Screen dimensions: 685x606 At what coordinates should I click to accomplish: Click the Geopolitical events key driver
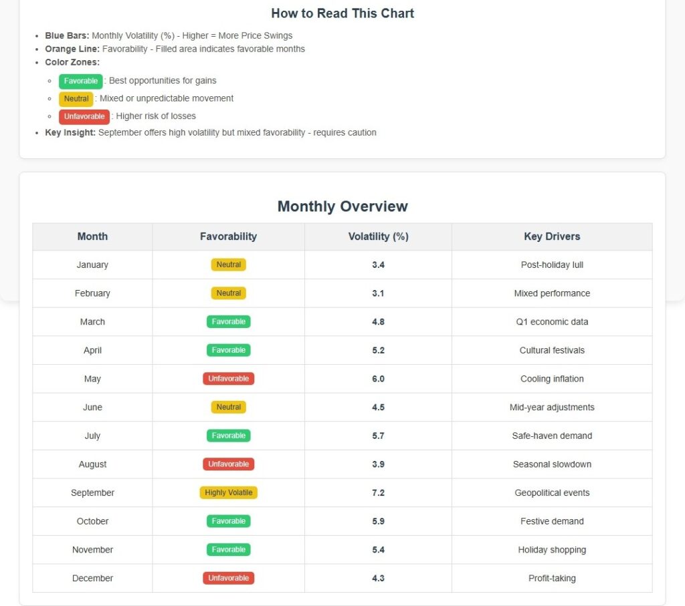552,492
